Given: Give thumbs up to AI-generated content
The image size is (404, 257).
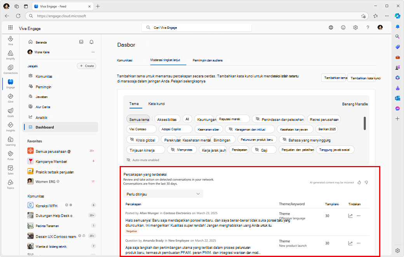Looking at the screenshot, I should coord(359,182).
